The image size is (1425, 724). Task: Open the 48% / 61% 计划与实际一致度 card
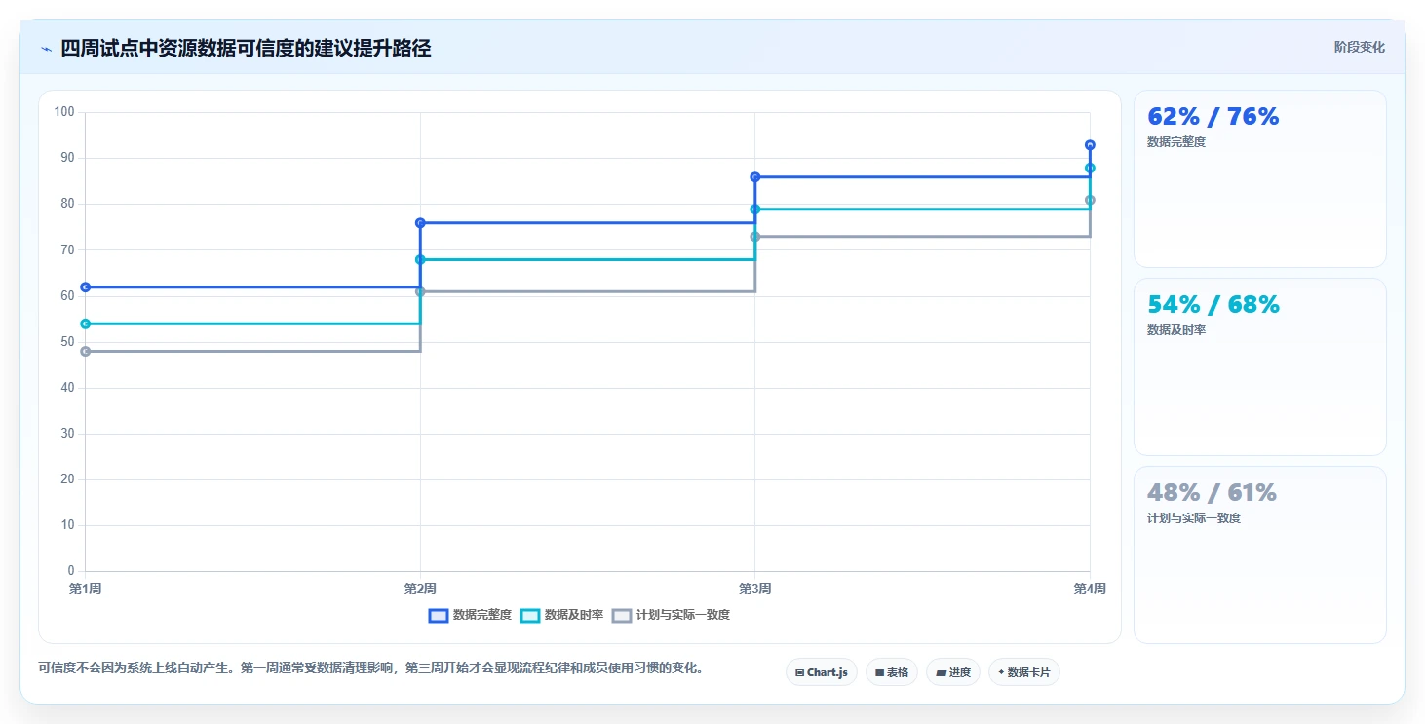pos(1259,554)
